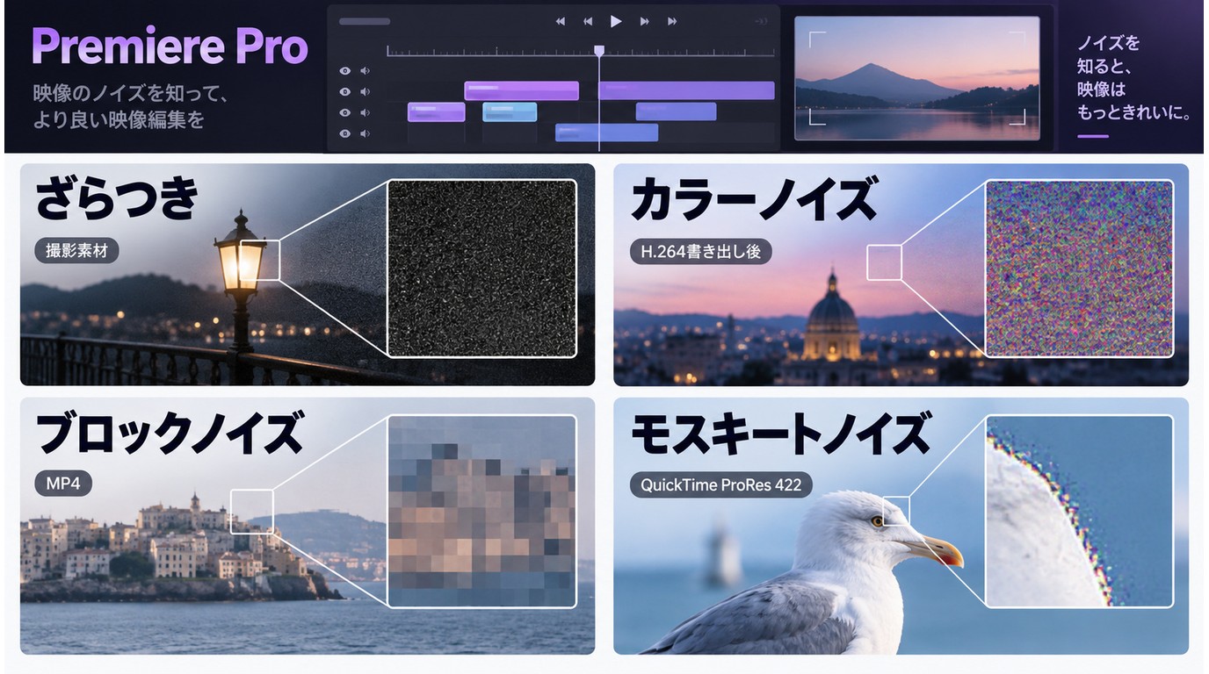1209x674 pixels.
Task: Hide the top track with its eye icon
Action: (x=345, y=71)
